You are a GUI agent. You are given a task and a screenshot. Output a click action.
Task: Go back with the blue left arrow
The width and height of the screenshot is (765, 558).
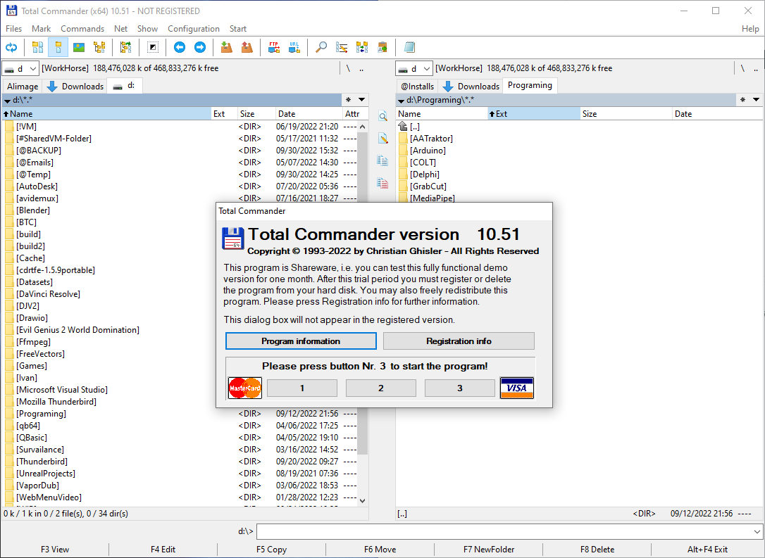click(x=180, y=47)
